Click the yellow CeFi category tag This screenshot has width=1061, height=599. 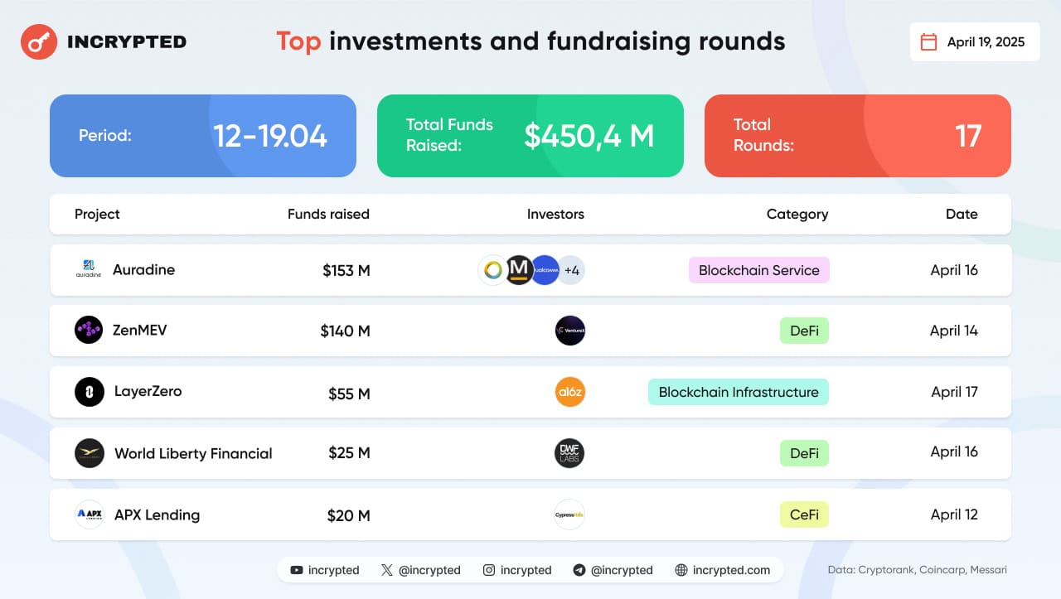804,514
